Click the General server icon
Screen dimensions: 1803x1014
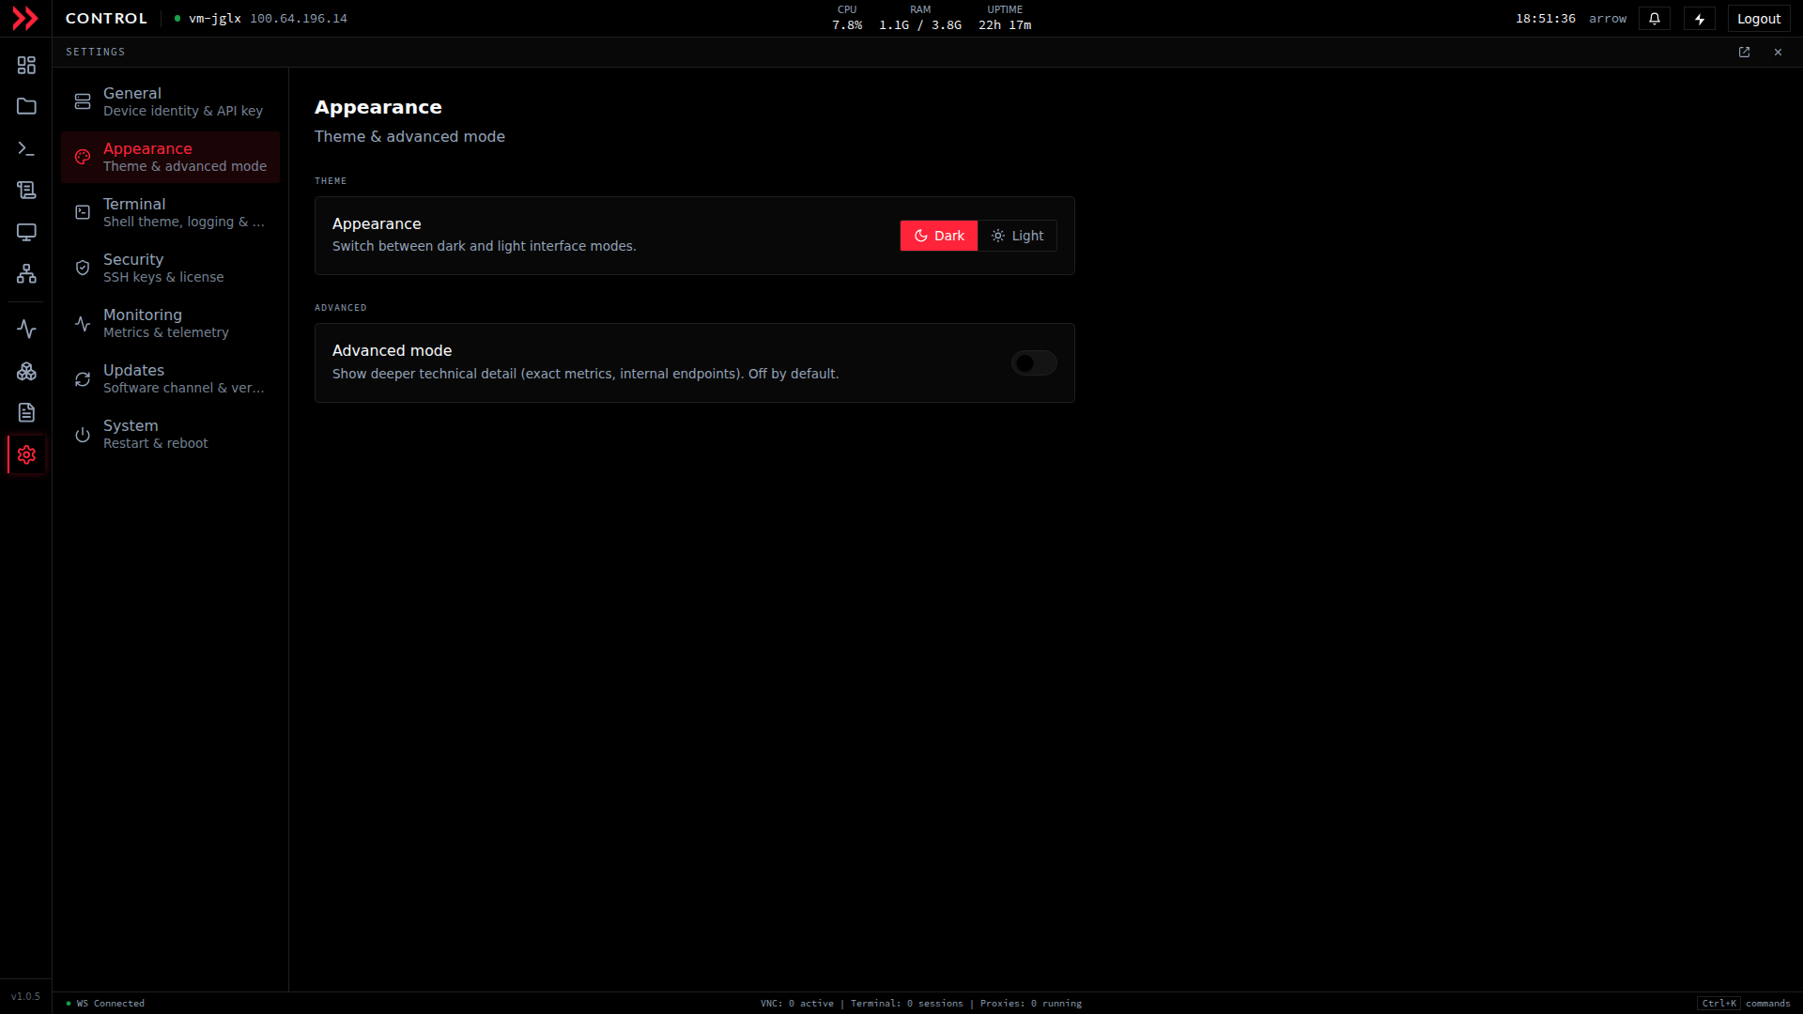tap(83, 101)
